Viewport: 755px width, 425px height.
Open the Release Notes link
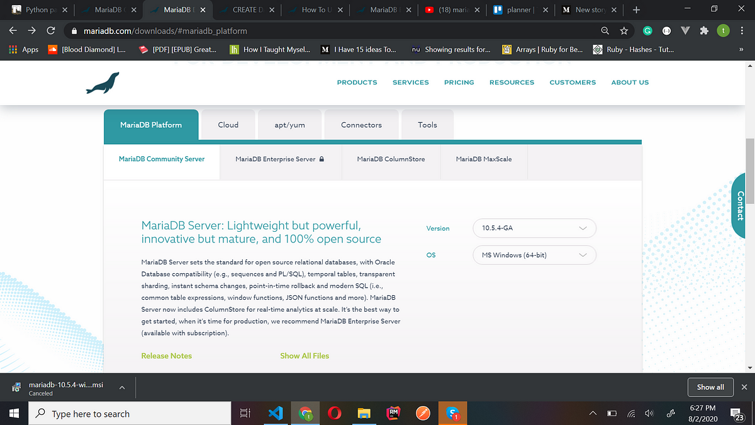coord(167,356)
